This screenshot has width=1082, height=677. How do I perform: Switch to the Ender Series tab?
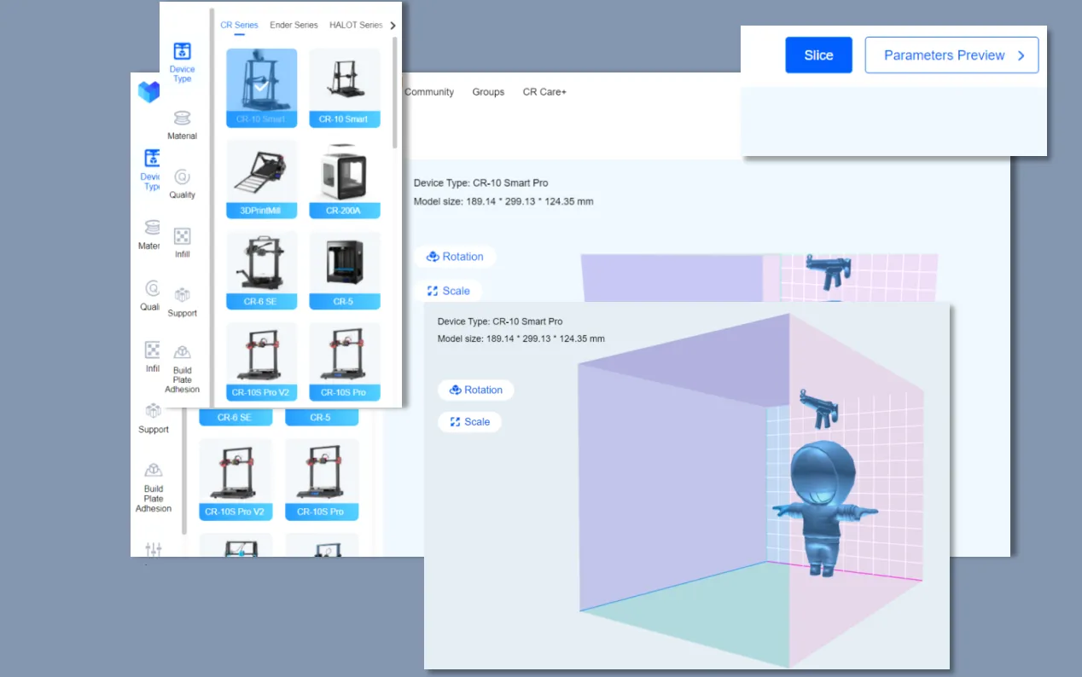294,25
